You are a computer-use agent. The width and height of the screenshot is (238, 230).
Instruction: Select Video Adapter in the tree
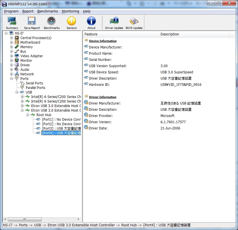click(31, 56)
